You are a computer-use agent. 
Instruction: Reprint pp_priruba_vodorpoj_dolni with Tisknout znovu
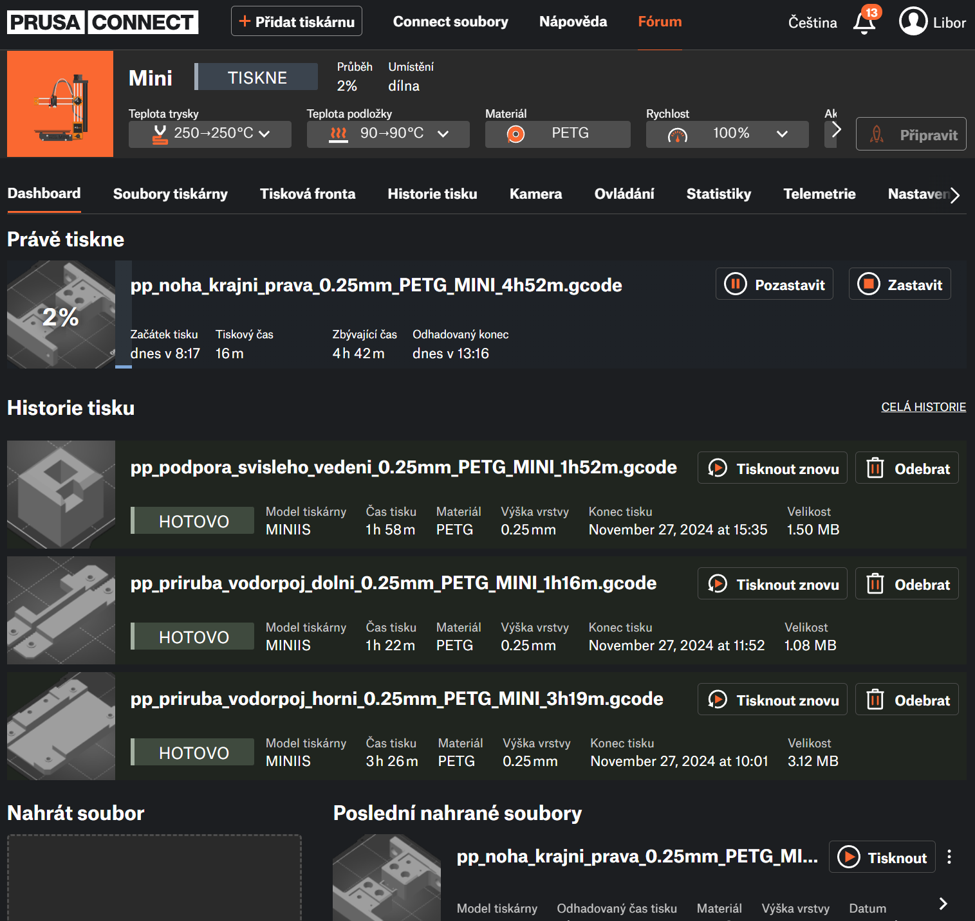(x=772, y=584)
